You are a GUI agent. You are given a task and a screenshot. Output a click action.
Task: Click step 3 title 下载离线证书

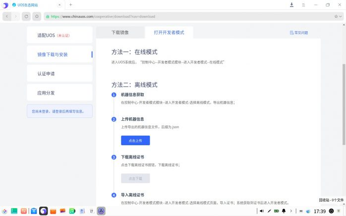point(132,157)
